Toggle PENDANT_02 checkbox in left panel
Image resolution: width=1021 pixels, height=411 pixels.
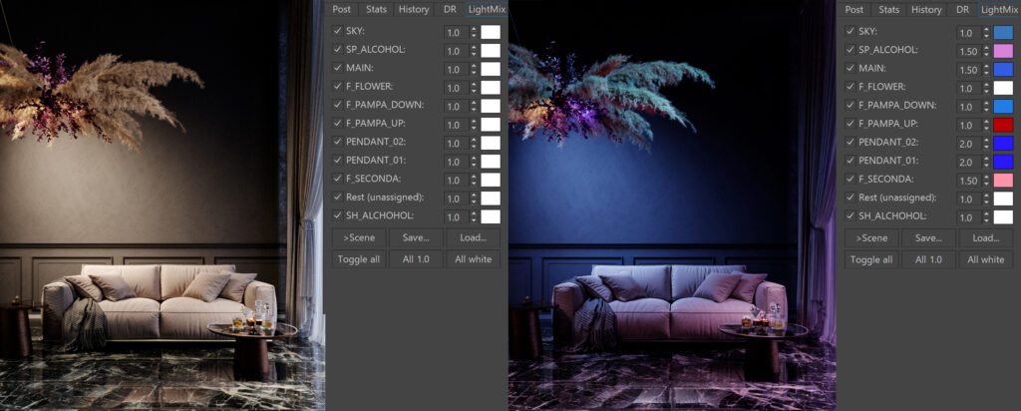coord(337,142)
